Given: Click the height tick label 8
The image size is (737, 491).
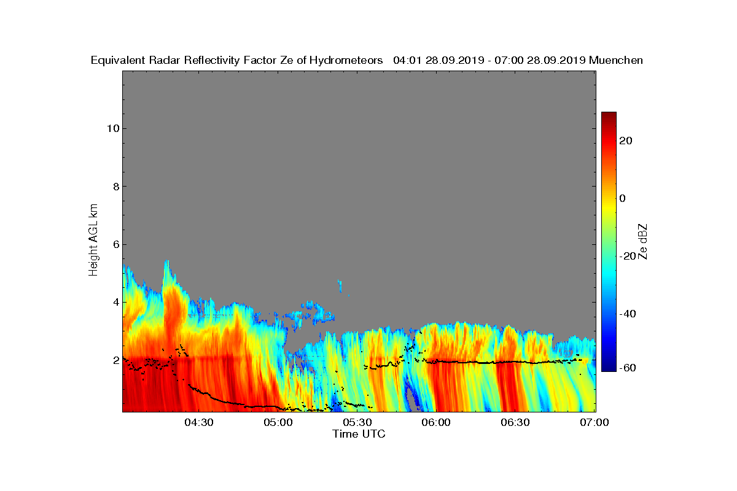Looking at the screenshot, I should [x=115, y=187].
